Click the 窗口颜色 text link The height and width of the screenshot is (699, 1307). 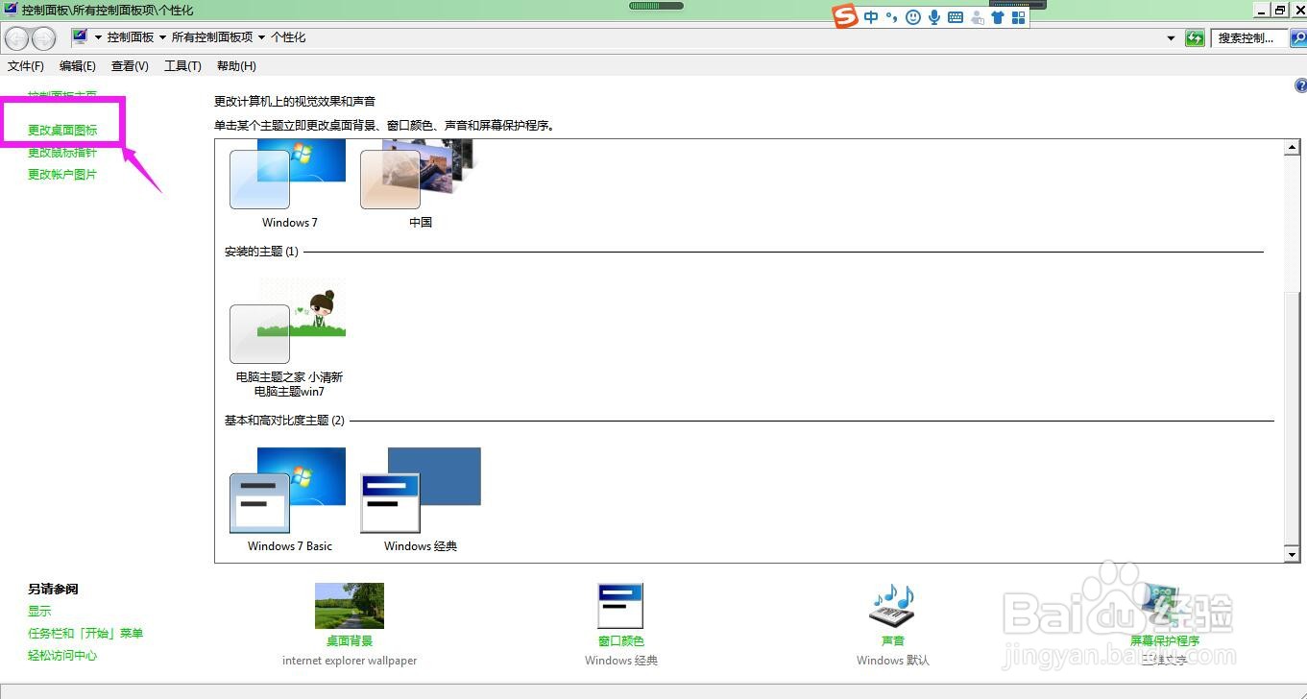(621, 641)
